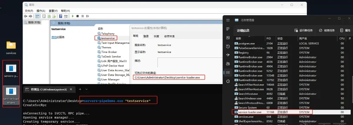Click 运行新任务 button in Task Manager
353x125 pixels.
(x=304, y=30)
